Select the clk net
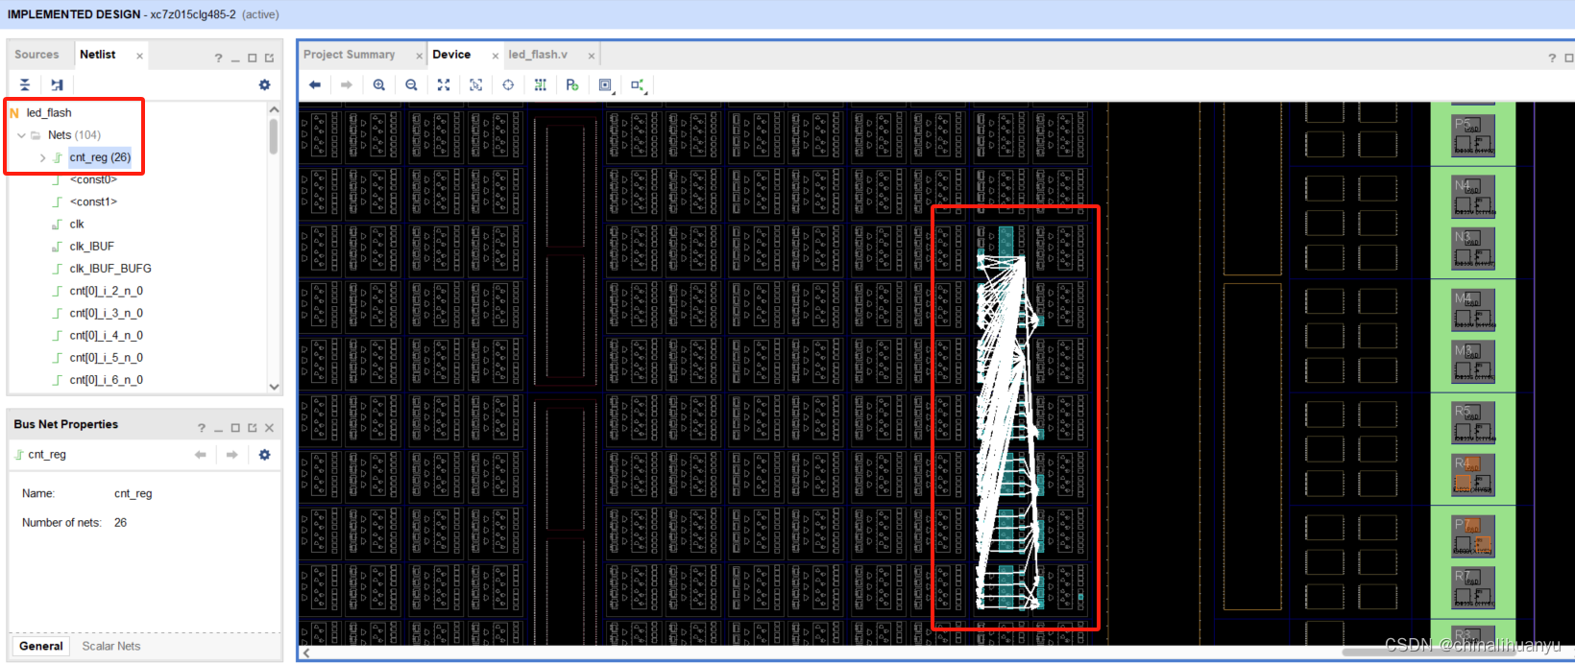 pos(77,225)
